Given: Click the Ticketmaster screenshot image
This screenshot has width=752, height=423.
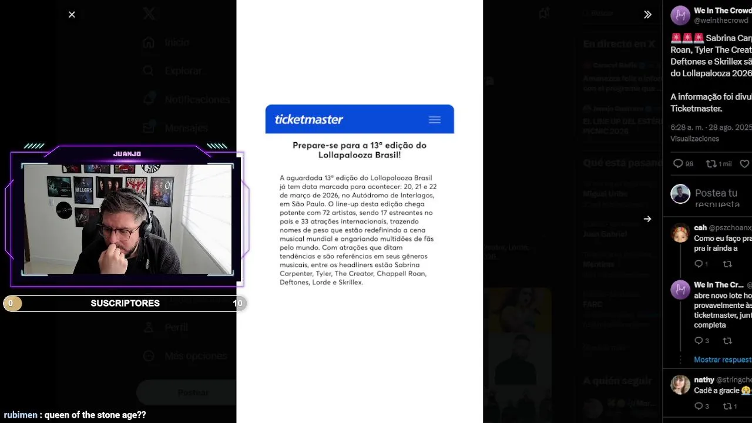Looking at the screenshot, I should (x=360, y=211).
